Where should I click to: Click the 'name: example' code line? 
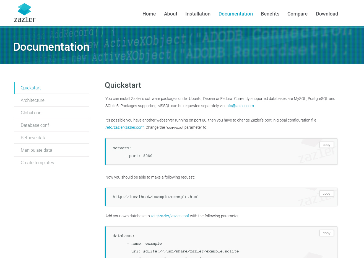point(144,244)
